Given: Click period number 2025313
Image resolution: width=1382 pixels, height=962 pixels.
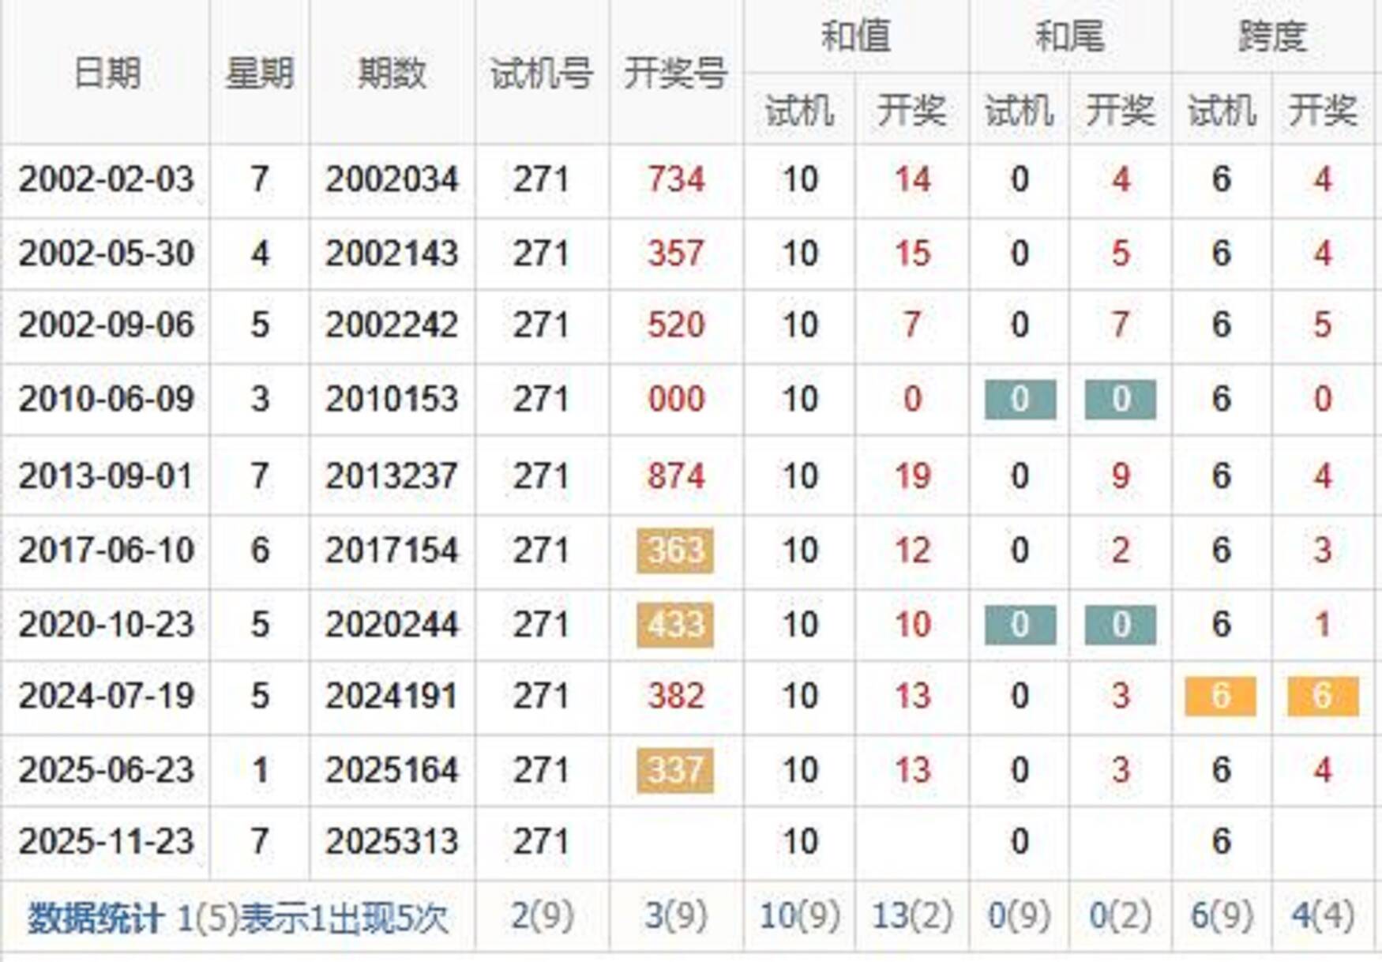Looking at the screenshot, I should coord(392,841).
